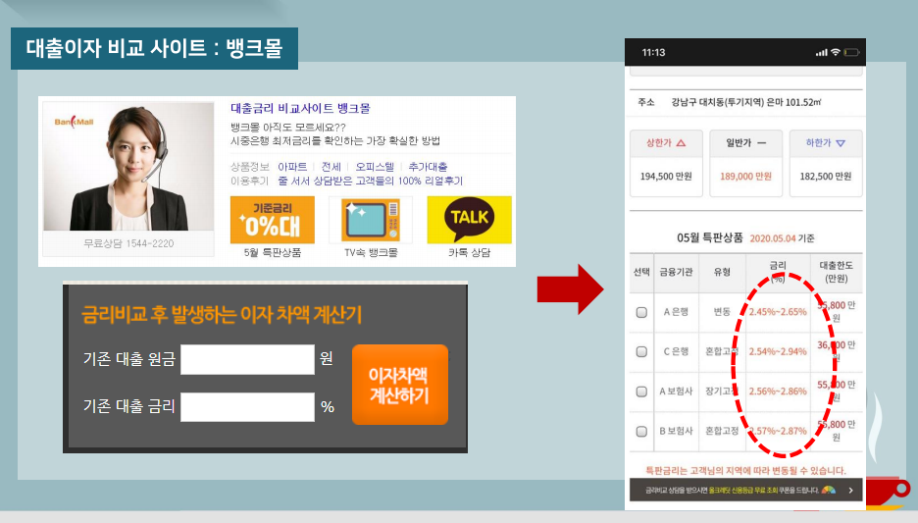Open the credit rating coupon banner chevron
This screenshot has width=918, height=523.
click(850, 491)
